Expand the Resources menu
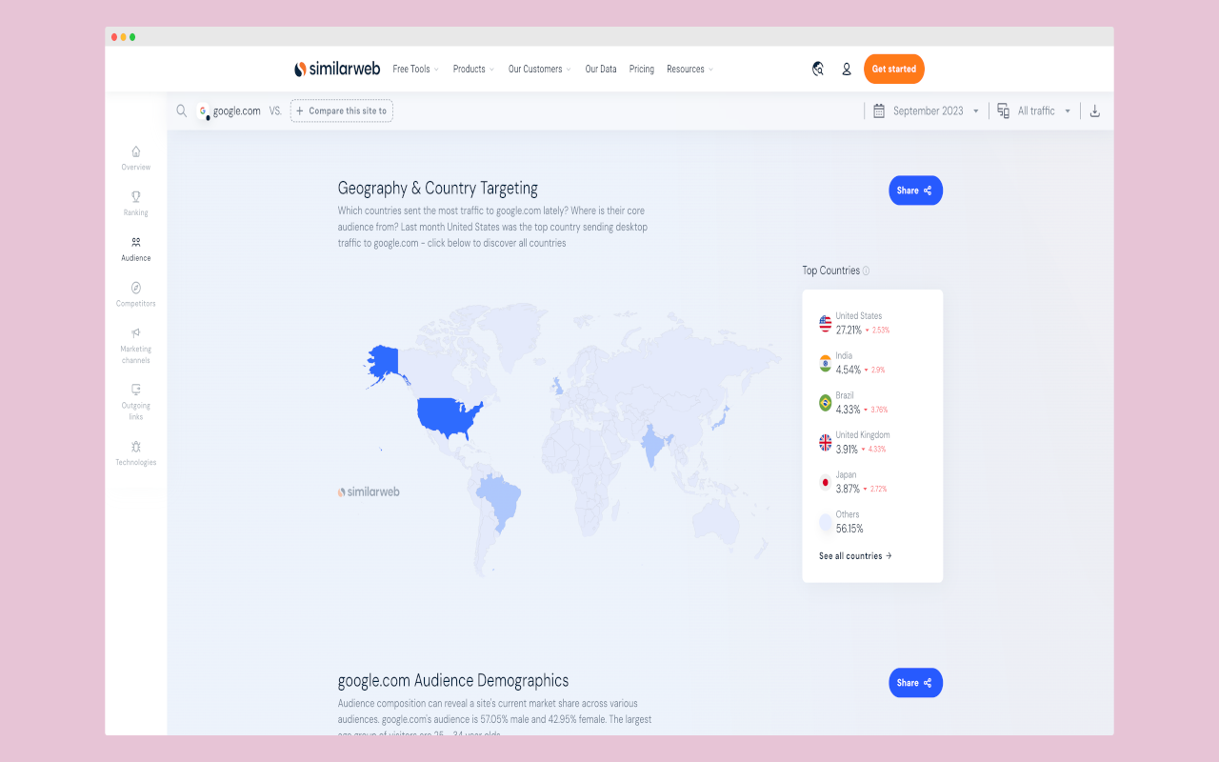This screenshot has height=762, width=1219. pos(689,69)
